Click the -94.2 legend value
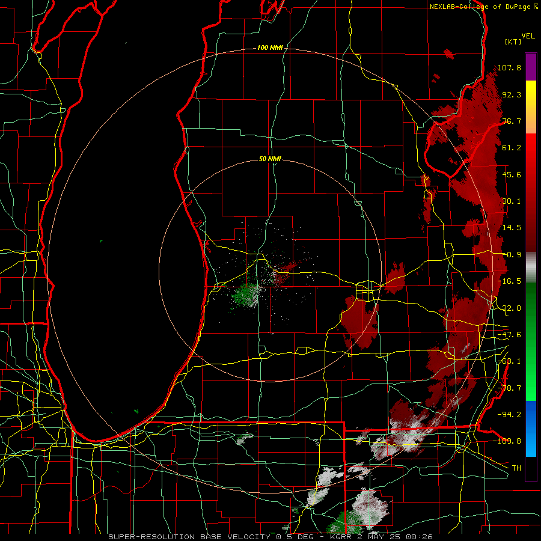Screen dimensions: 541x541 pos(509,414)
